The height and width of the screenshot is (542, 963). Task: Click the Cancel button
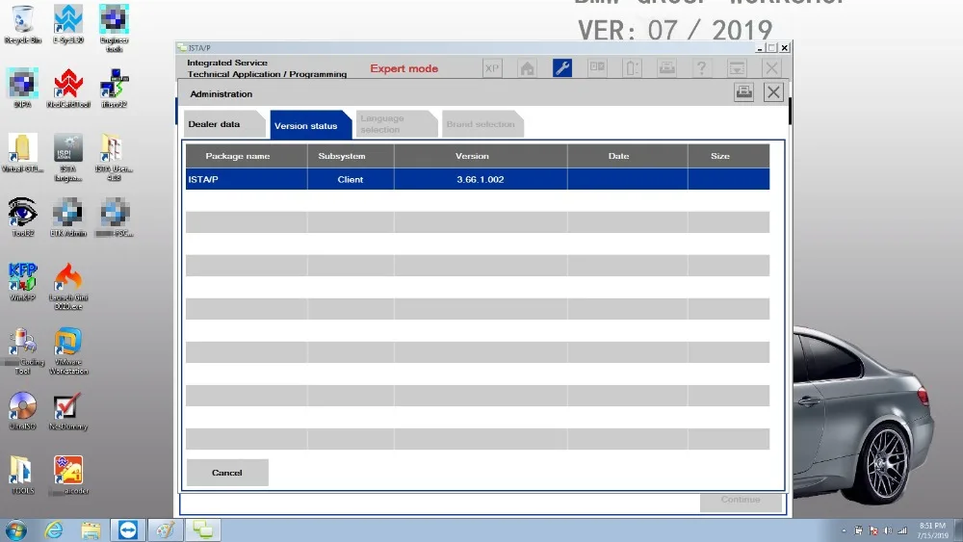click(227, 473)
